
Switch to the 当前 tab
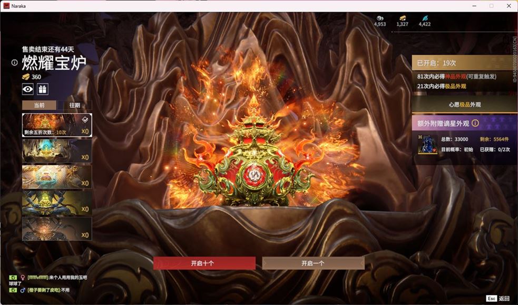pyautogui.click(x=40, y=105)
